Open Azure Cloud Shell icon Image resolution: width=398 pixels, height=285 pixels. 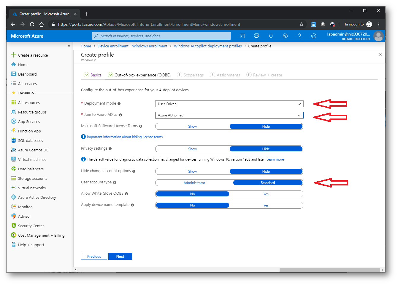[x=242, y=36]
